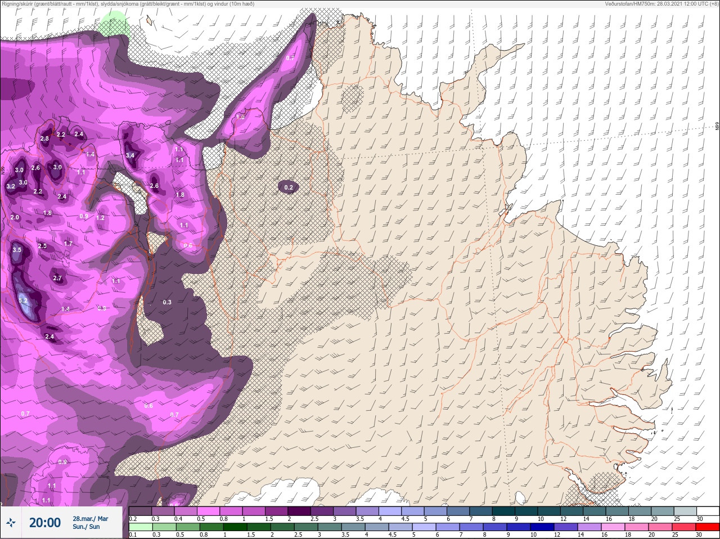This screenshot has width=720, height=539.
Task: Pick the light green bottom swatch between 0.1 and 0.3
Action: coord(141,527)
